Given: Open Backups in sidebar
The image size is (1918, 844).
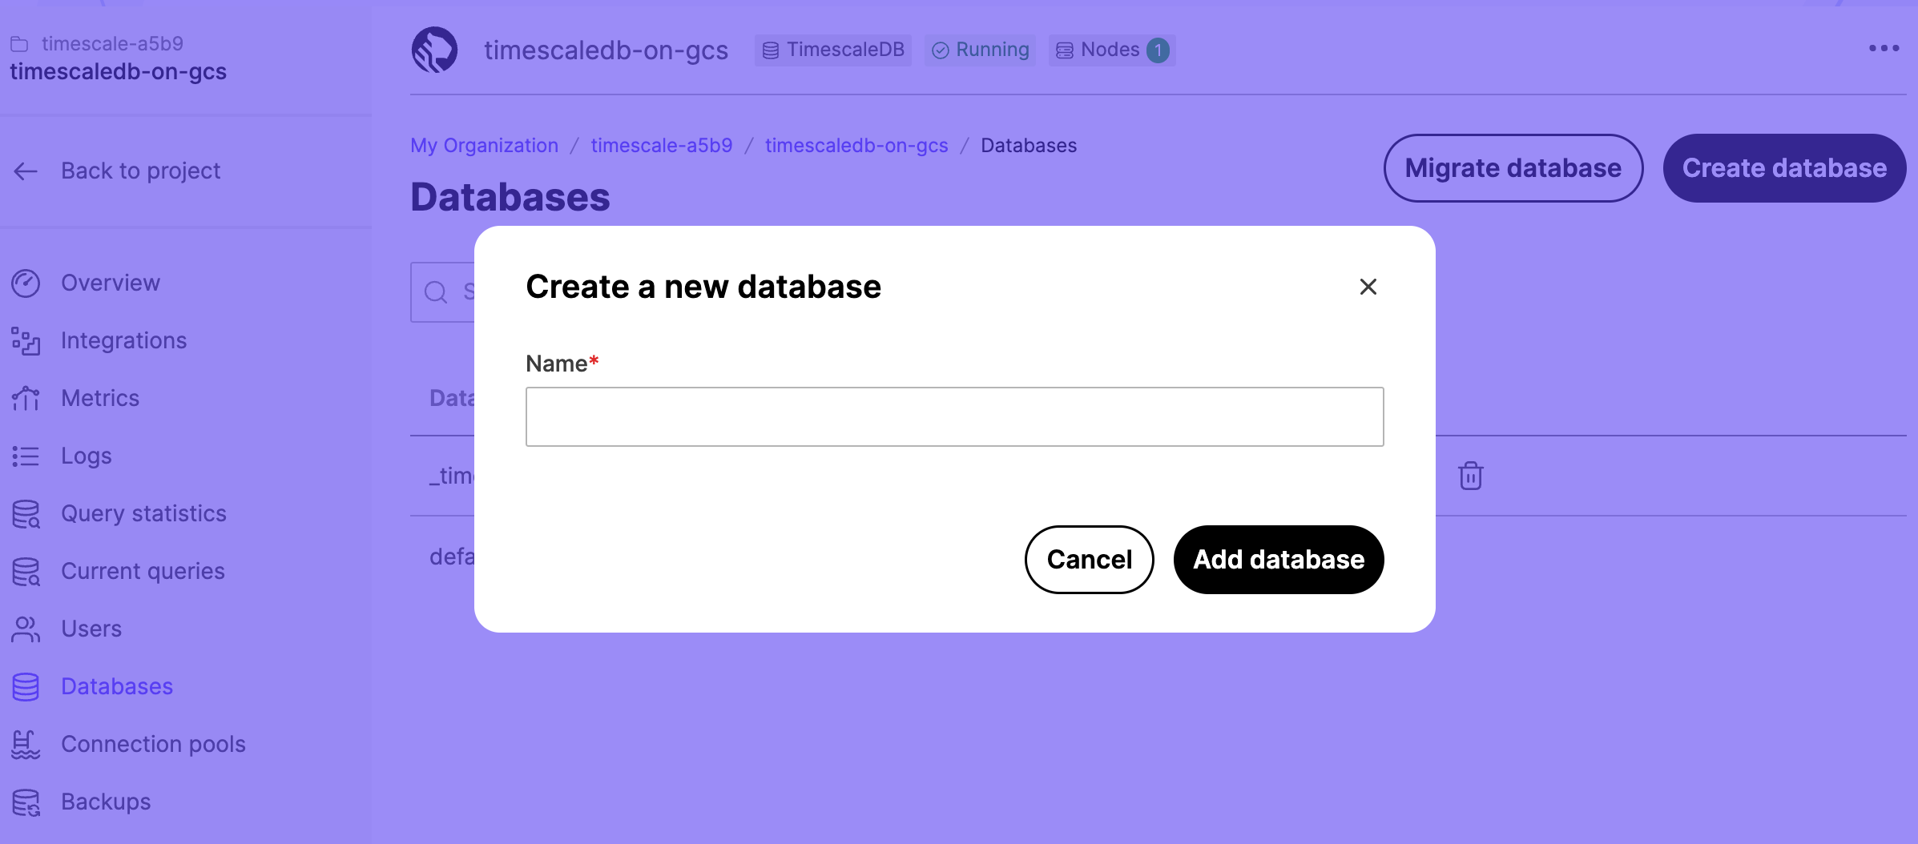Looking at the screenshot, I should point(106,802).
